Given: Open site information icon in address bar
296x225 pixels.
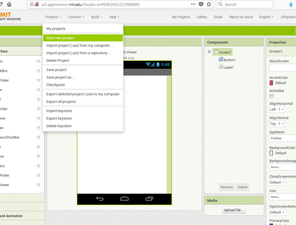Looking at the screenshot, I should point(32,4).
